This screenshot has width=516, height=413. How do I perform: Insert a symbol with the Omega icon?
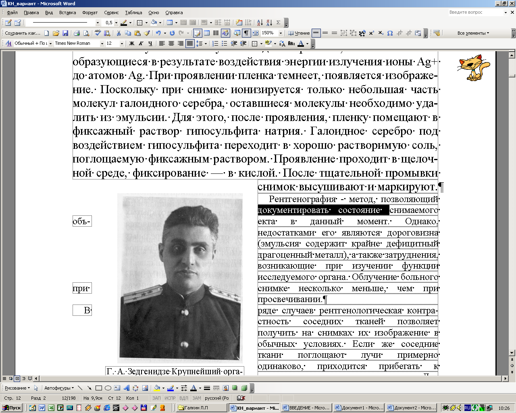(390, 33)
